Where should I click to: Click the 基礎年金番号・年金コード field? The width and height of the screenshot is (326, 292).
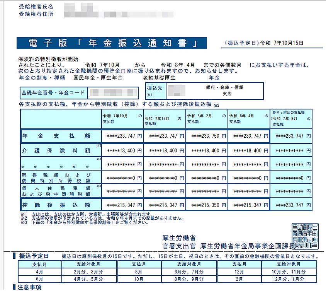pyautogui.click(x=79, y=92)
